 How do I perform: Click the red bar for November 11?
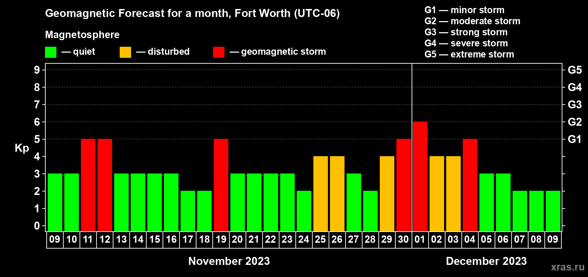pos(88,185)
